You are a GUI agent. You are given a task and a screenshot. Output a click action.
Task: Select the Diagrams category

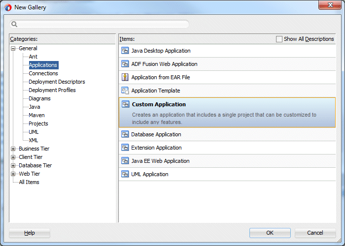coord(39,98)
